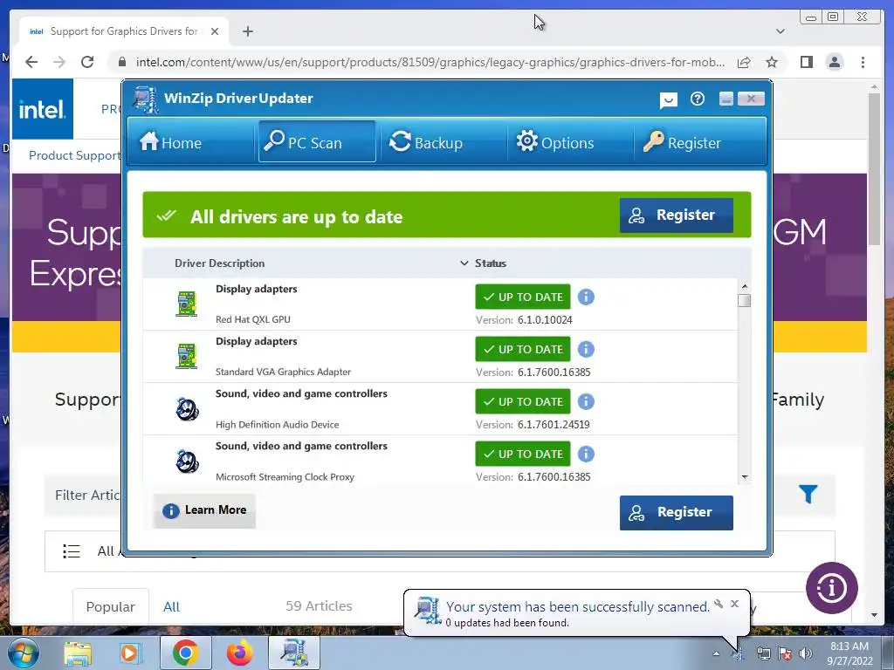The height and width of the screenshot is (670, 894).
Task: Open Chrome three-dot menu
Action: 863,62
